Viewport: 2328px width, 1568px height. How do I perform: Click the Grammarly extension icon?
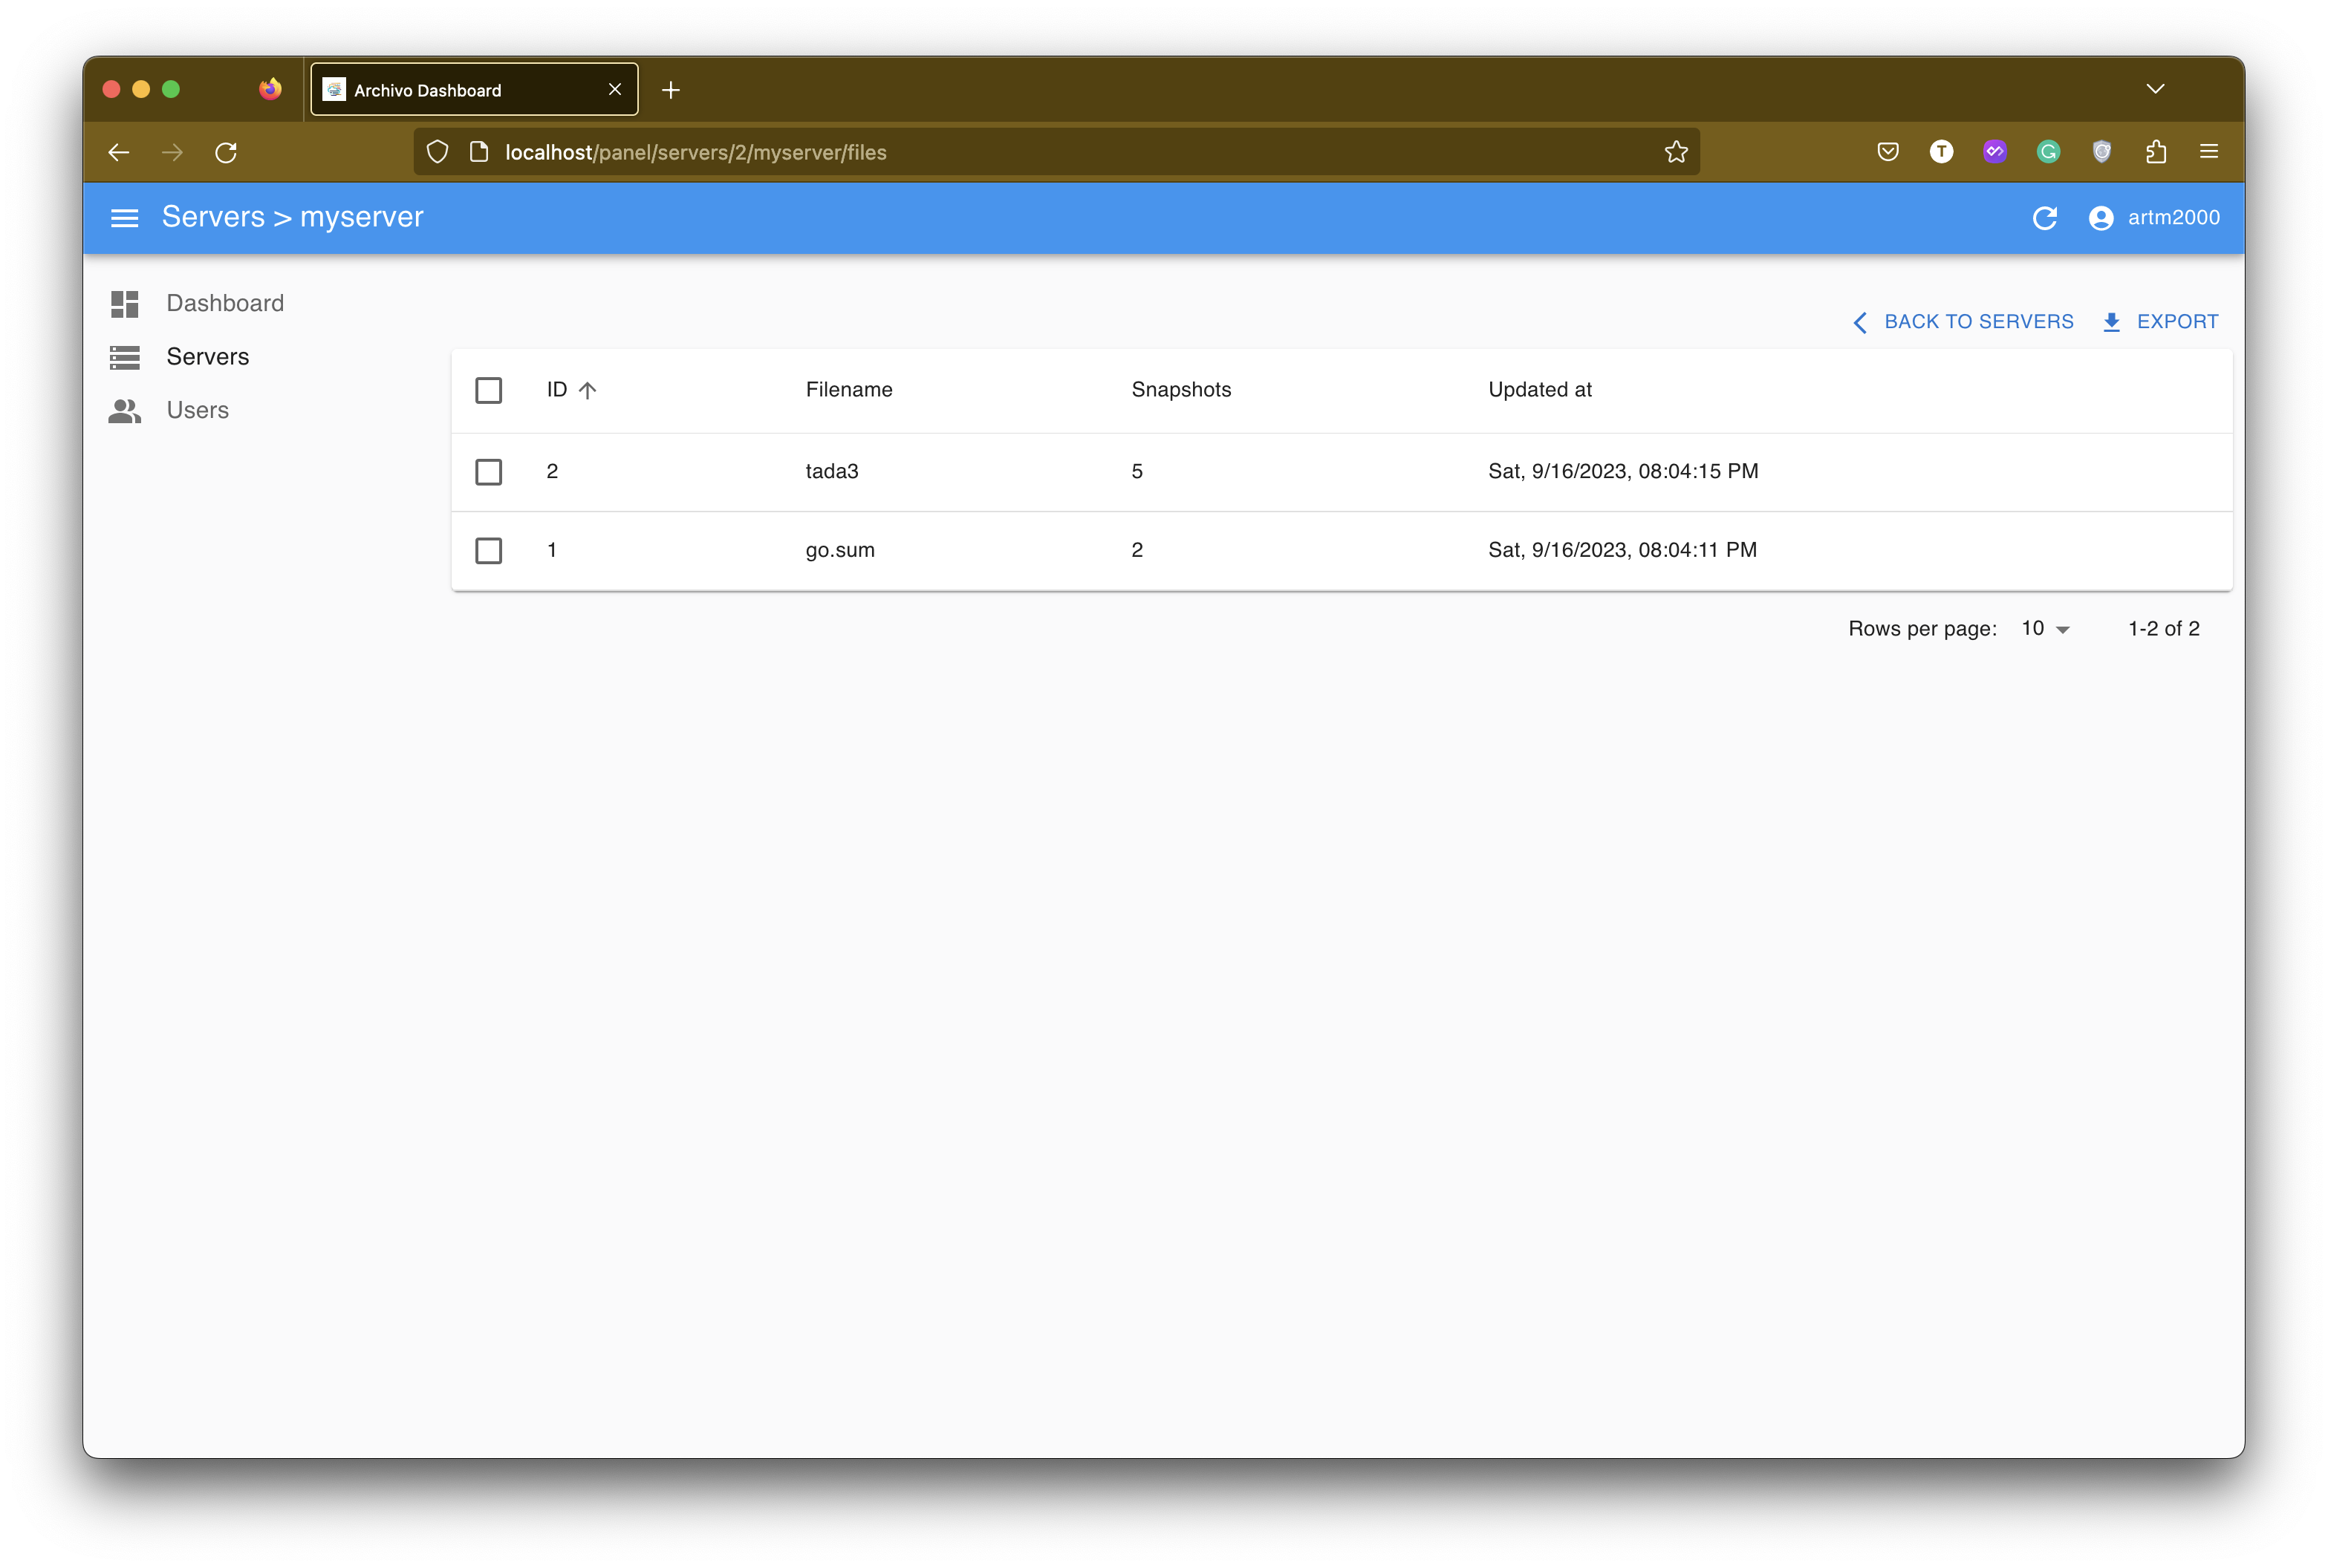2048,152
